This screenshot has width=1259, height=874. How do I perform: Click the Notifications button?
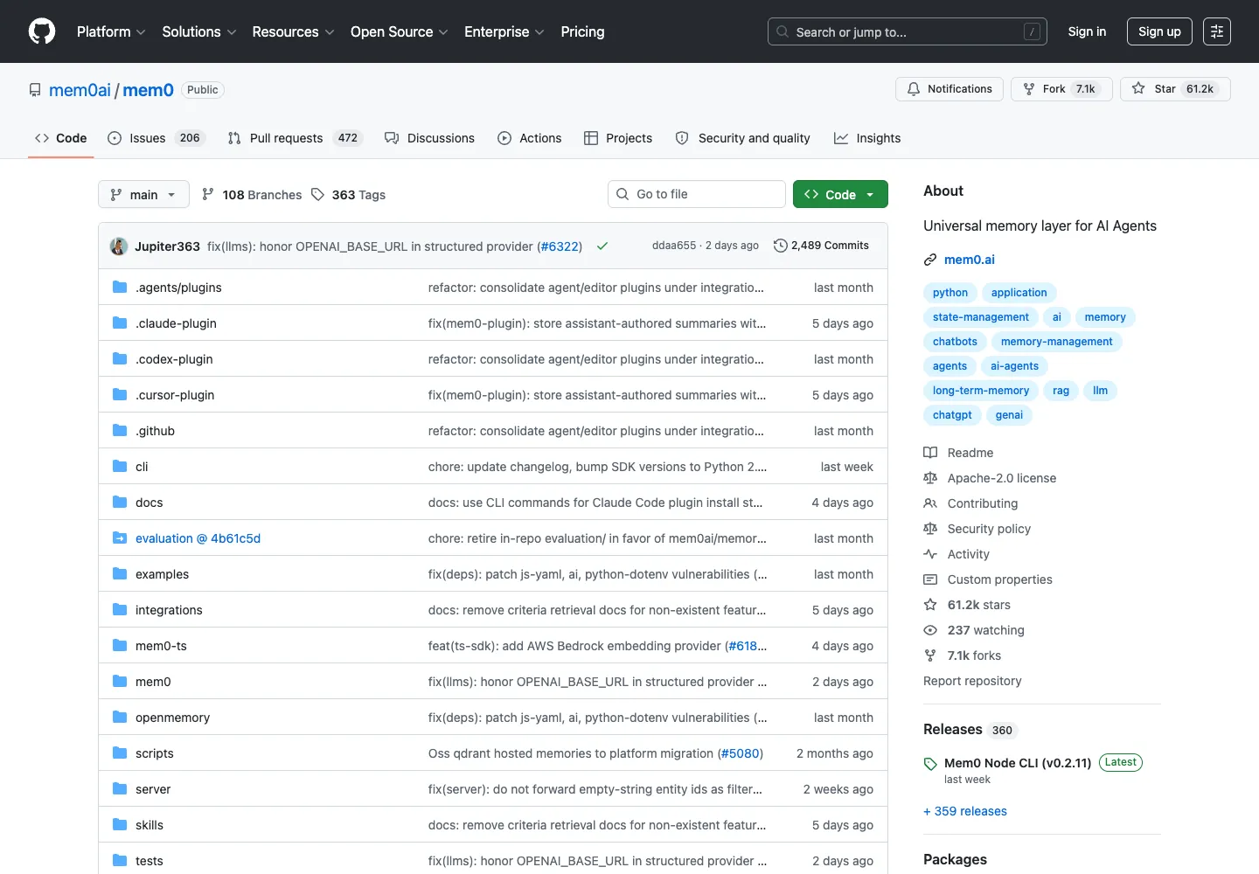949,89
